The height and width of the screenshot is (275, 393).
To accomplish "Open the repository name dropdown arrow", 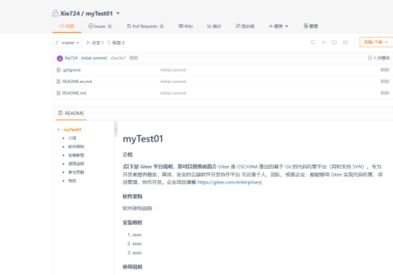I will 118,13.
